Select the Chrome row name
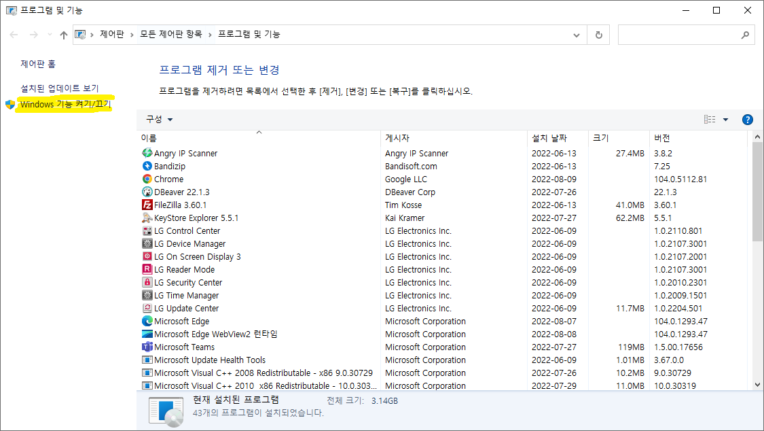 click(x=168, y=179)
